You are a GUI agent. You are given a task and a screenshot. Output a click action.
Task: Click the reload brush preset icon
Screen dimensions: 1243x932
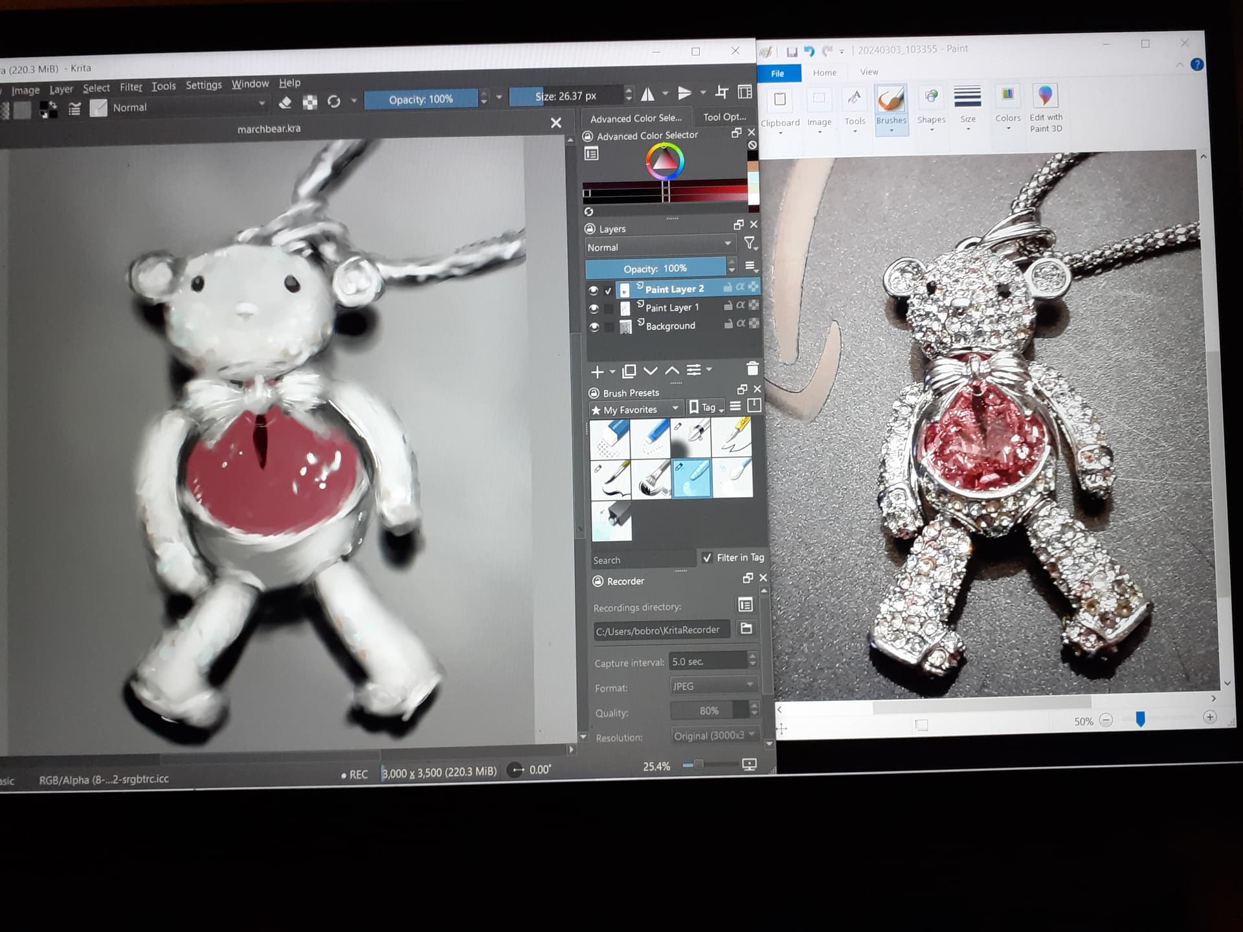point(334,102)
